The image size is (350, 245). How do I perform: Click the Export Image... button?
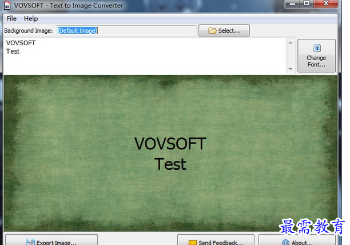point(51,240)
